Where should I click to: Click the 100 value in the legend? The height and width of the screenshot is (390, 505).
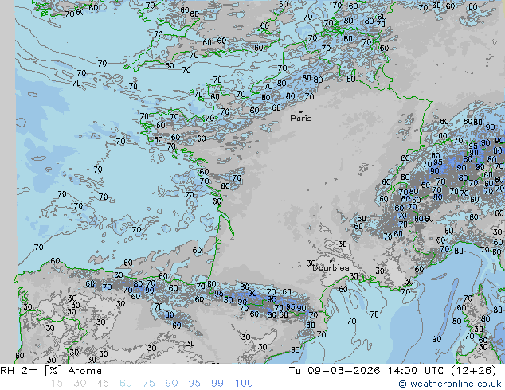point(244,384)
